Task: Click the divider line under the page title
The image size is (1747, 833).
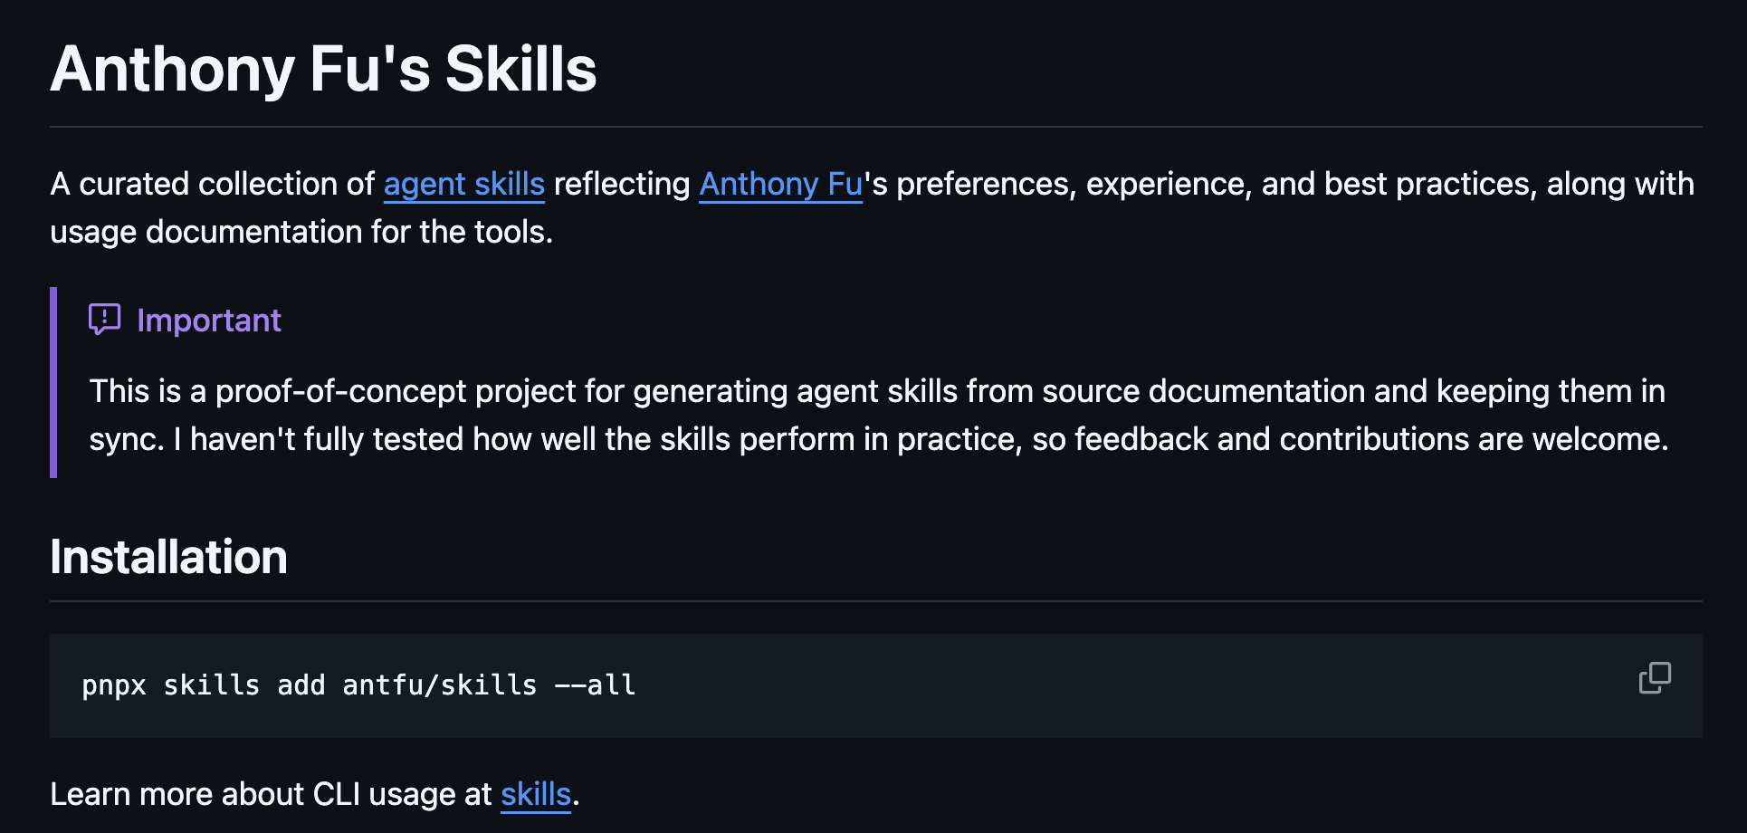Action: [x=876, y=127]
